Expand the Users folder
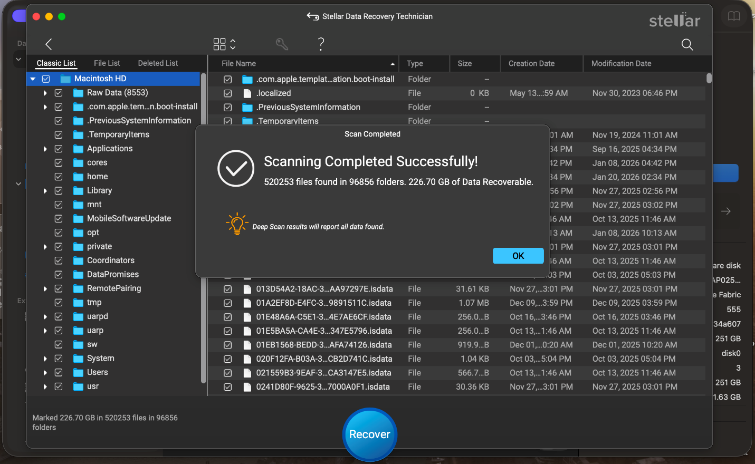755x464 pixels. pos(45,373)
